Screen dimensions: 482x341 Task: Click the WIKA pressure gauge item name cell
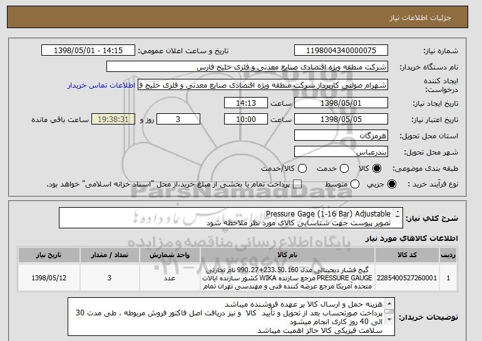pos(287,278)
